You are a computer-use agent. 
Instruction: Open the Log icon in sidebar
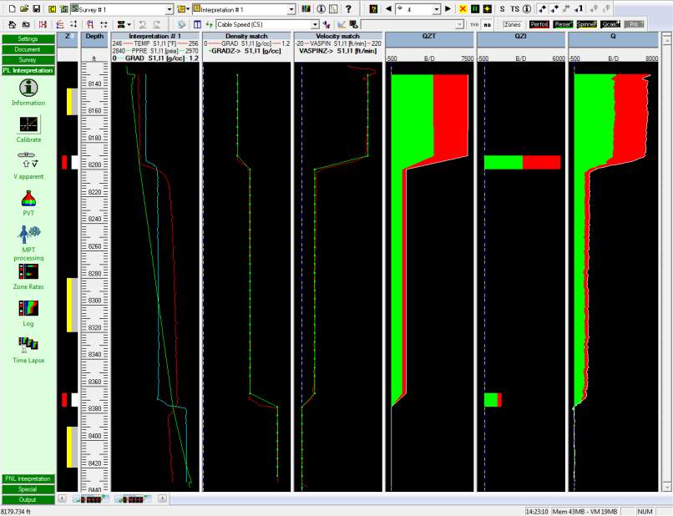click(x=28, y=308)
